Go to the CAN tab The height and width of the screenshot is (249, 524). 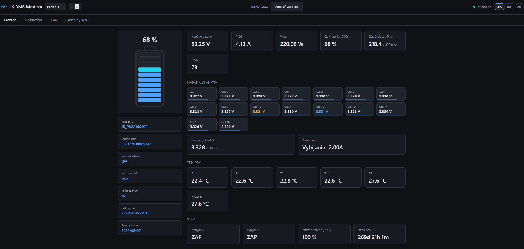point(54,20)
